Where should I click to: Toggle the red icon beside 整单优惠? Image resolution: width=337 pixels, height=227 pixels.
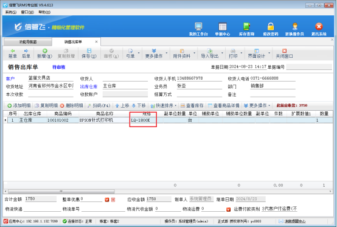coord(107,200)
